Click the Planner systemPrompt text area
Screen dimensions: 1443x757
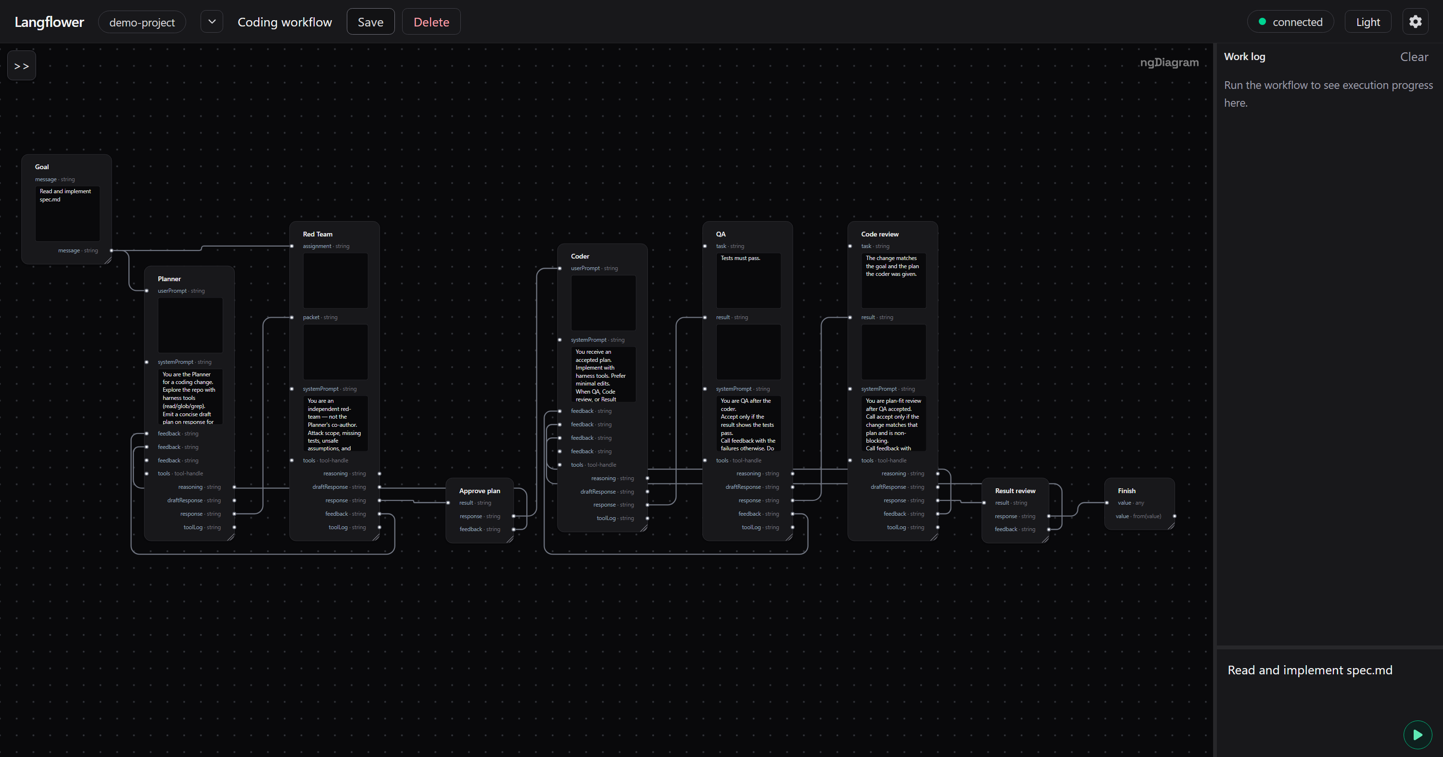[x=190, y=397]
